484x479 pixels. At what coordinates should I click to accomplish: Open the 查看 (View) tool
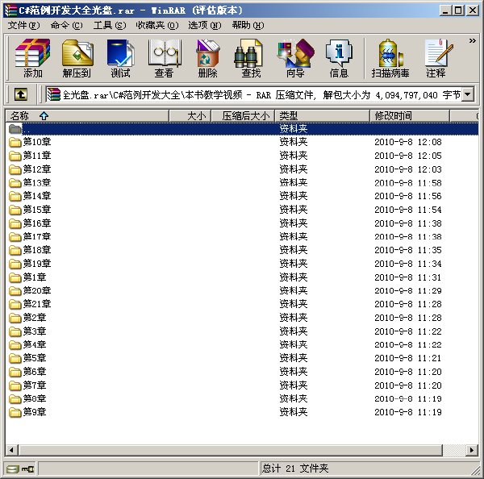[164, 58]
